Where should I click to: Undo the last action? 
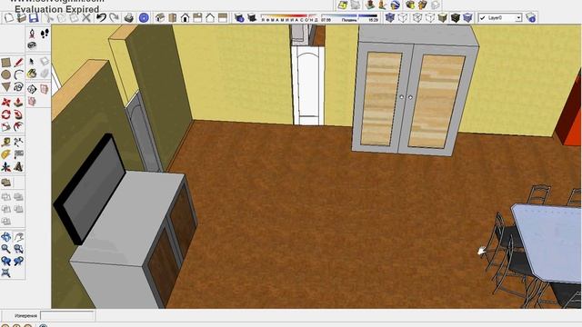point(101,17)
